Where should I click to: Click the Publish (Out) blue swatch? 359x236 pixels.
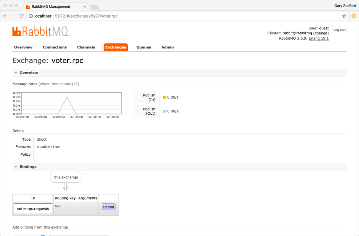point(164,111)
